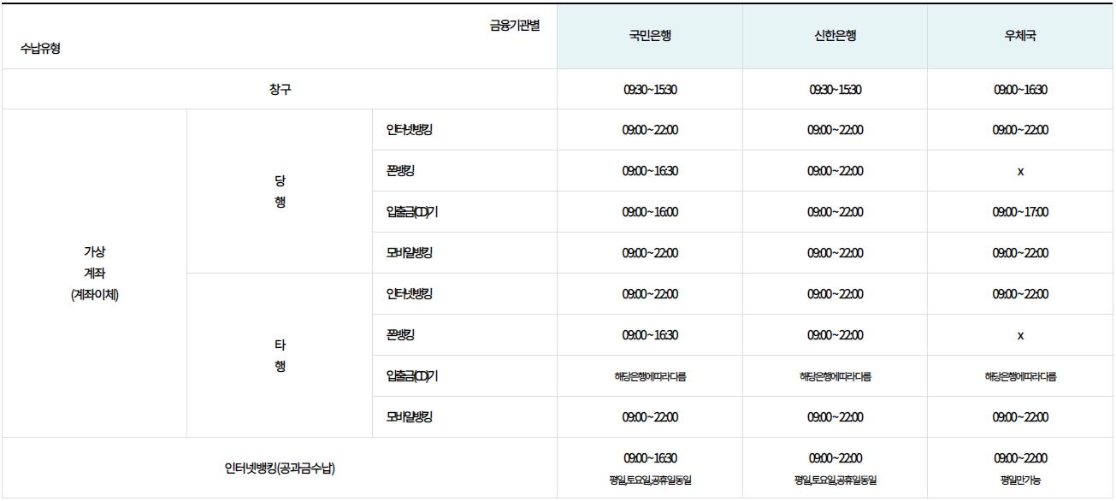Click the 수납유형 header label
1116x501 pixels.
pyautogui.click(x=40, y=49)
